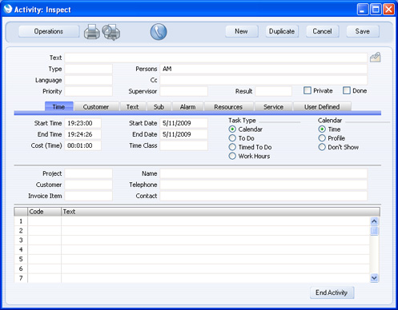Select row number 5 in table
Screen dimensions: 398x310
(21, 259)
